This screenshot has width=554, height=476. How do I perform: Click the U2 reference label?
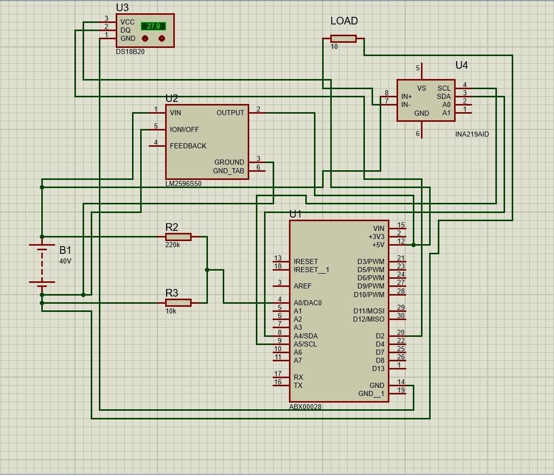(x=172, y=98)
